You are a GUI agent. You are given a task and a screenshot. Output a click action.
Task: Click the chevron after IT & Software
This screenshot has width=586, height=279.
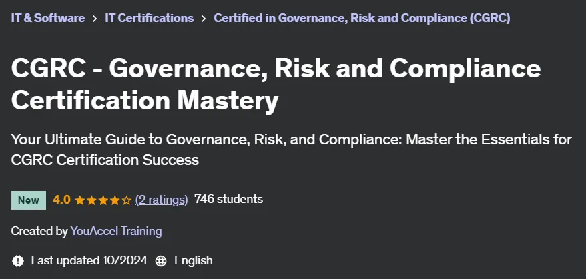point(95,18)
